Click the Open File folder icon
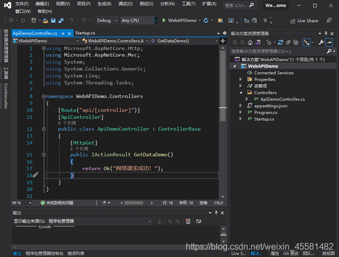The width and height of the screenshot is (339, 257). tap(46, 21)
